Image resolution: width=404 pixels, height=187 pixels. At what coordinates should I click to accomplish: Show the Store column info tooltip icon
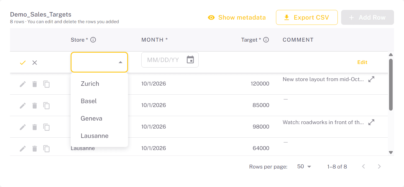[93, 40]
